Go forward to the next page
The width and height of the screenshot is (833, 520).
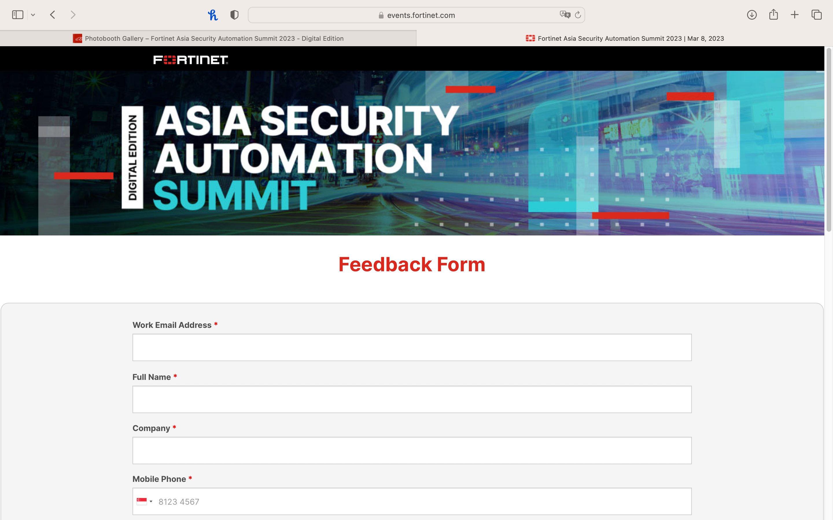[73, 15]
